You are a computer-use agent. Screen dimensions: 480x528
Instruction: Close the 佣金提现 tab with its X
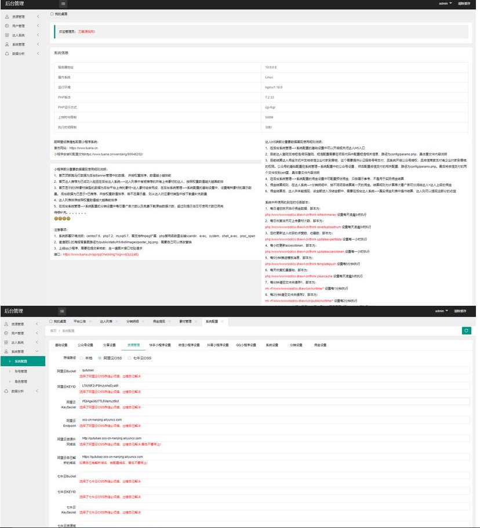click(x=169, y=321)
